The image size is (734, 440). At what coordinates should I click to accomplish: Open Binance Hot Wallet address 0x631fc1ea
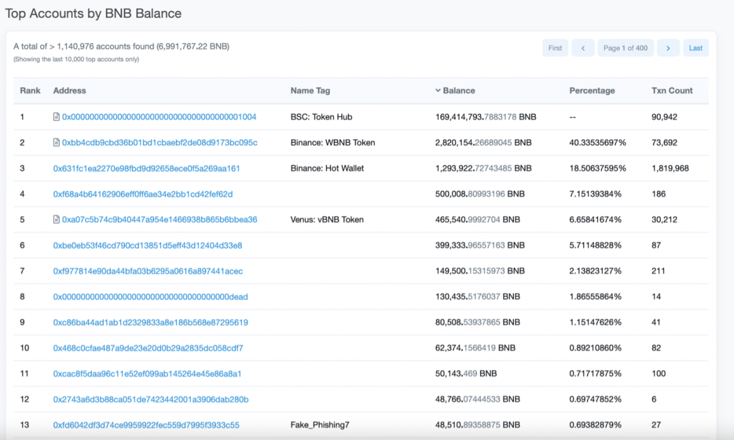pos(146,169)
